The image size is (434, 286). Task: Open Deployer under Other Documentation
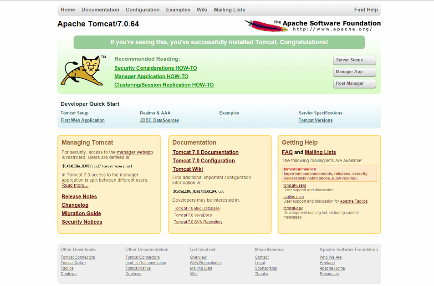pyautogui.click(x=133, y=274)
